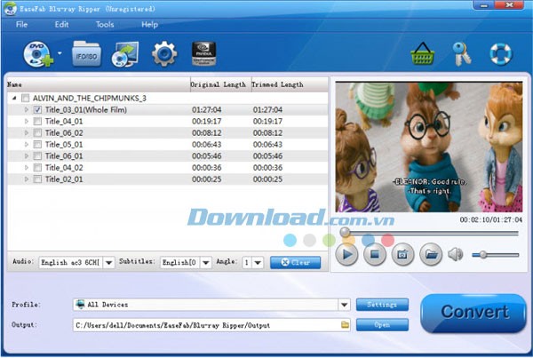The image size is (533, 358).
Task: Click the big Convert button
Action: tap(473, 313)
